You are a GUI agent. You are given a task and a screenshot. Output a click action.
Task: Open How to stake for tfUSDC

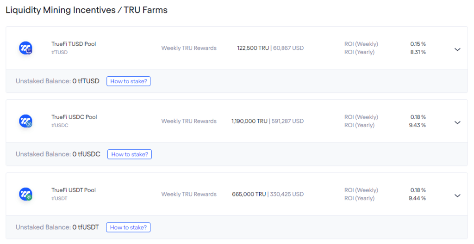tap(130, 154)
